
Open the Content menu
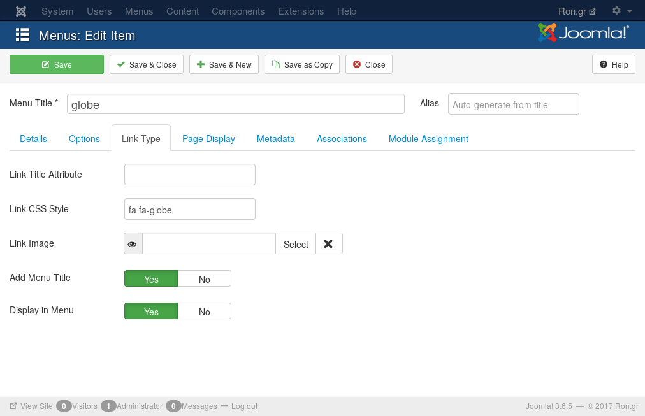point(183,11)
